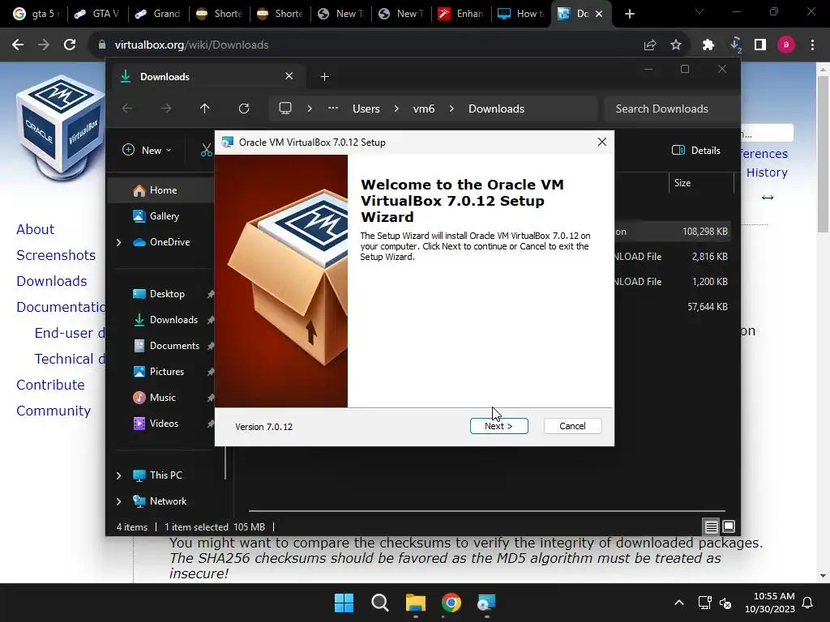The height and width of the screenshot is (622, 830).
Task: Open the About link on VirtualBox site
Action: (35, 229)
